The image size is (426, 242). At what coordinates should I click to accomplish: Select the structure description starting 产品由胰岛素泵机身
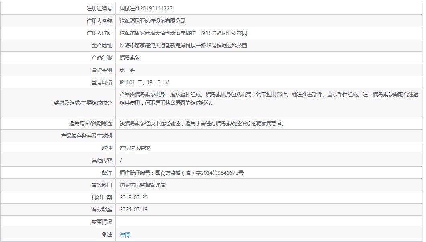point(269,99)
